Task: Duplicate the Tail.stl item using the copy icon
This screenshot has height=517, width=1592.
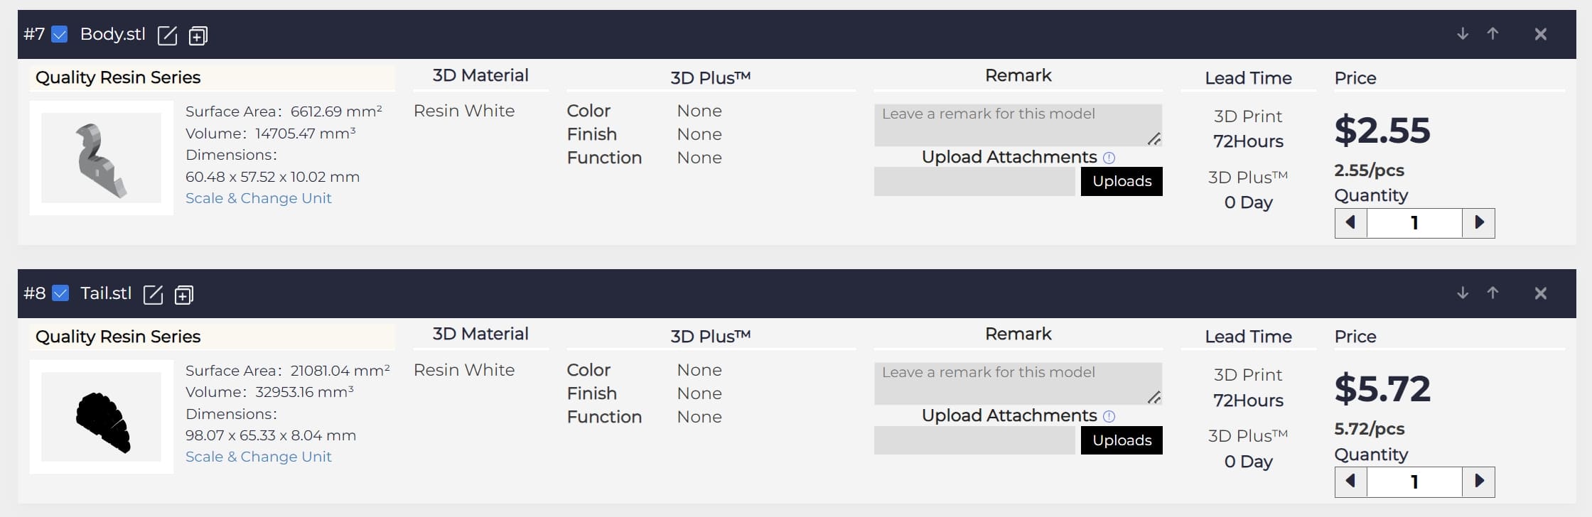Action: click(x=184, y=294)
